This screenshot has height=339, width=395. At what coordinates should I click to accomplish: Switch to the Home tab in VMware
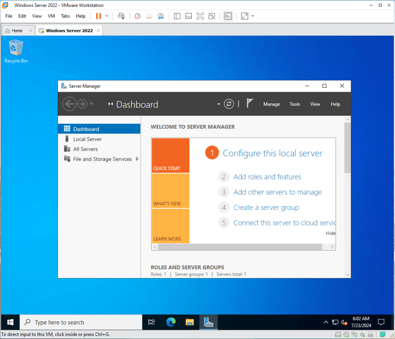(x=14, y=30)
